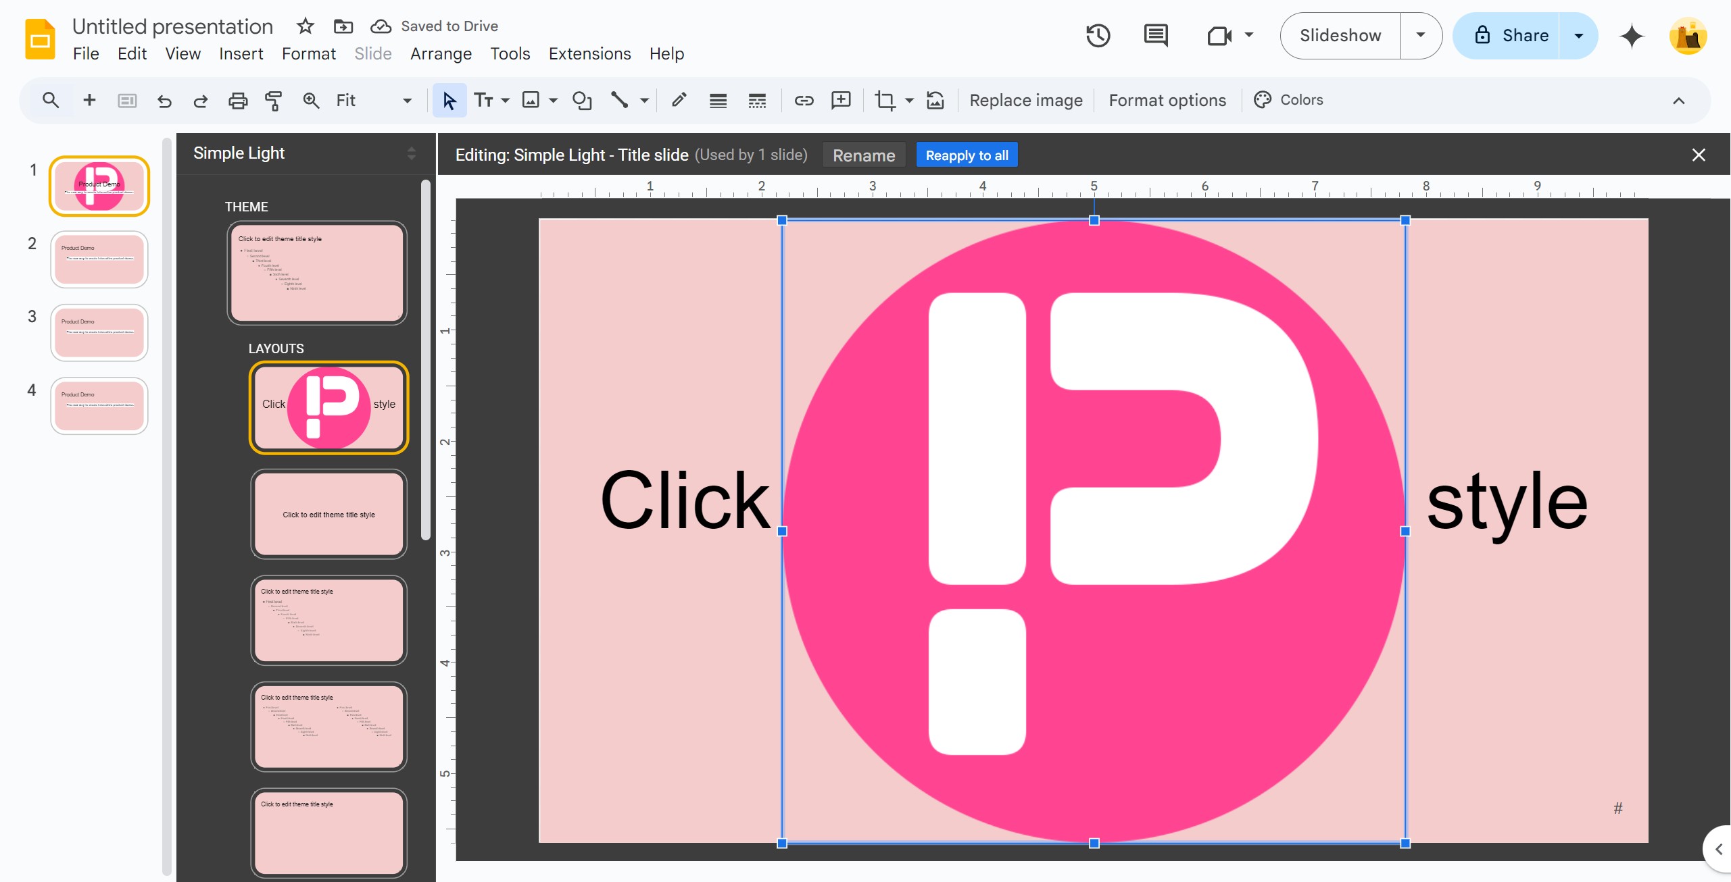Click the Redo arrow icon
This screenshot has width=1731, height=882.
[200, 101]
